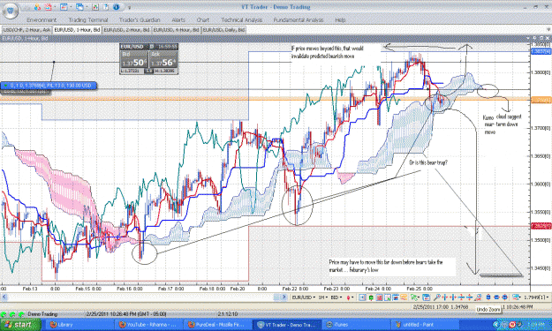Click the small chart icon in quick access toolbar
The image size is (552, 331).
click(95, 7)
